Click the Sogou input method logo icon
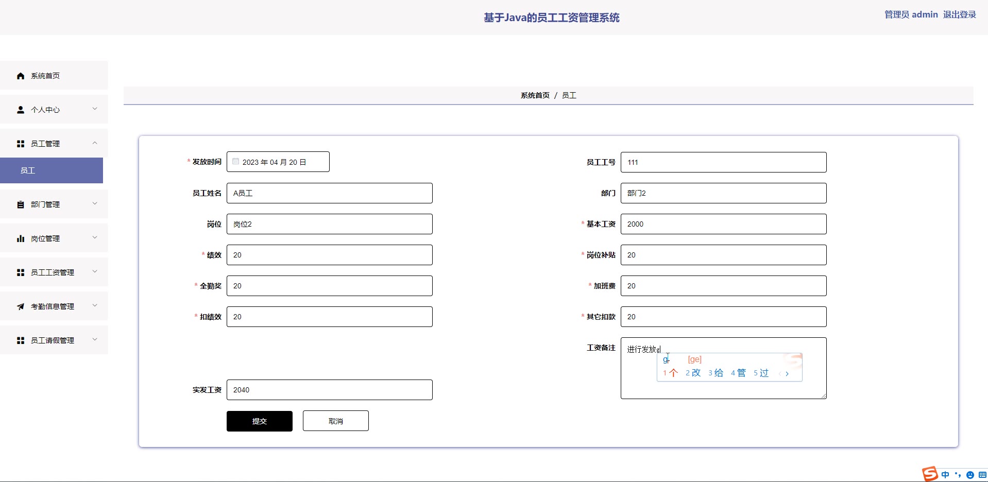Image resolution: width=988 pixels, height=482 pixels. click(930, 474)
